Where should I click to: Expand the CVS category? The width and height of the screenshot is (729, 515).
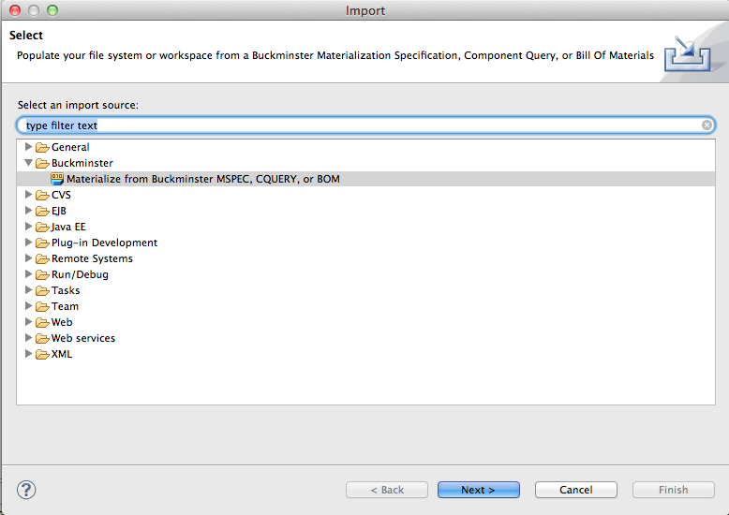[x=28, y=195]
